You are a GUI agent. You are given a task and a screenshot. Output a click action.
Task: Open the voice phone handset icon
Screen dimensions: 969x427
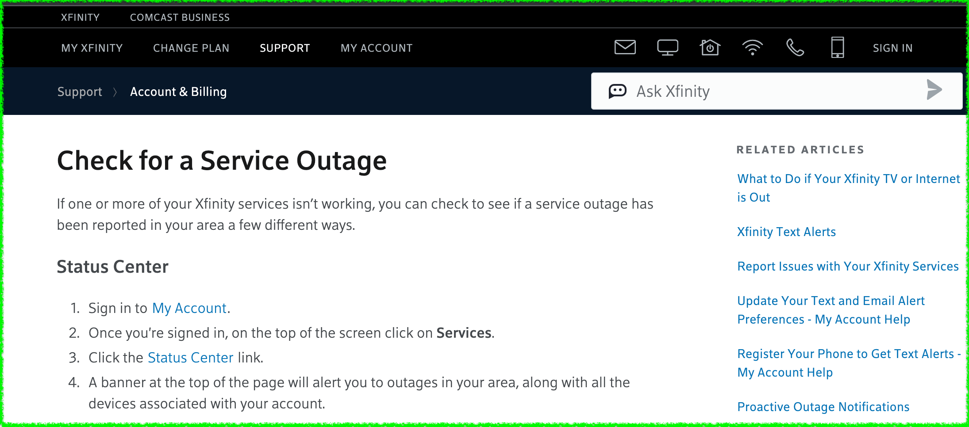[795, 47]
